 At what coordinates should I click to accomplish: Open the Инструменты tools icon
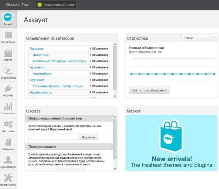8,180
